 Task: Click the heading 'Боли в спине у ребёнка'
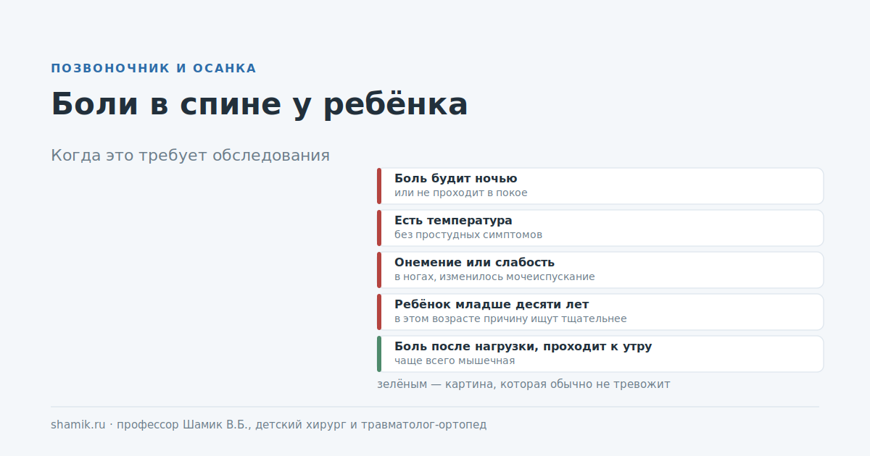click(x=260, y=104)
